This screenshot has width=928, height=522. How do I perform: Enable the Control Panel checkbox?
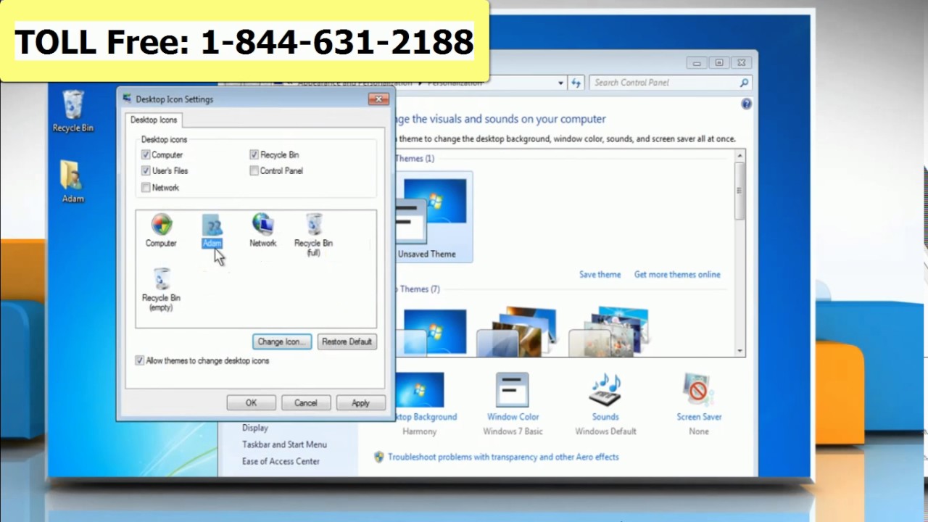[x=254, y=170]
